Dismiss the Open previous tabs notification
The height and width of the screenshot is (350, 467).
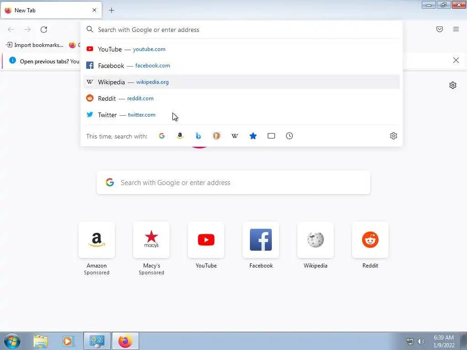click(x=456, y=61)
